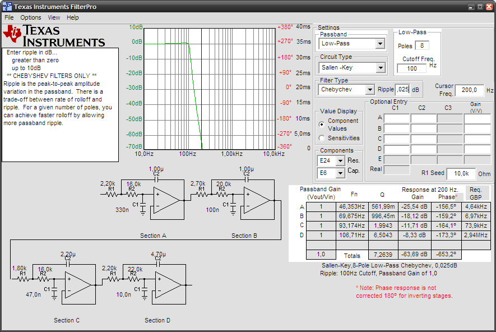Click the Fn value 69,675Hz

click(x=352, y=216)
